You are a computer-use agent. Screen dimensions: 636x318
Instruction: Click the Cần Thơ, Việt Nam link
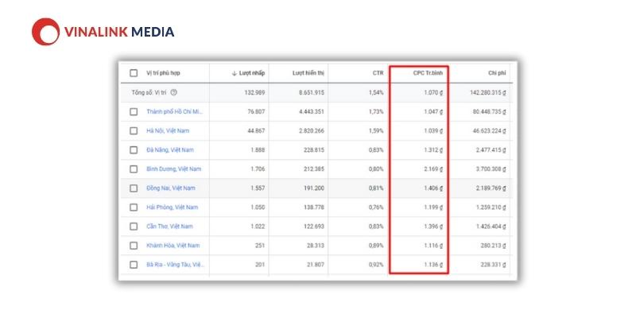pyautogui.click(x=169, y=226)
